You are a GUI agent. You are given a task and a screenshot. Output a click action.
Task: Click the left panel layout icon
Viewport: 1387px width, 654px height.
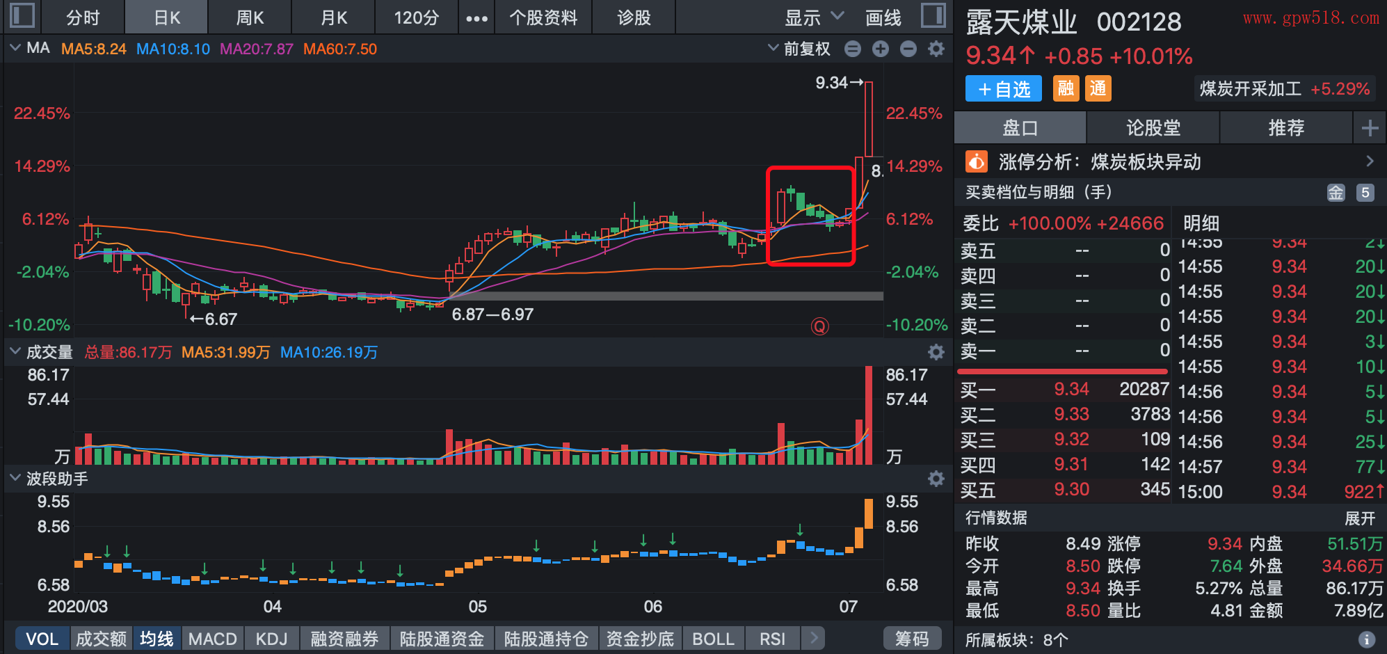point(22,15)
